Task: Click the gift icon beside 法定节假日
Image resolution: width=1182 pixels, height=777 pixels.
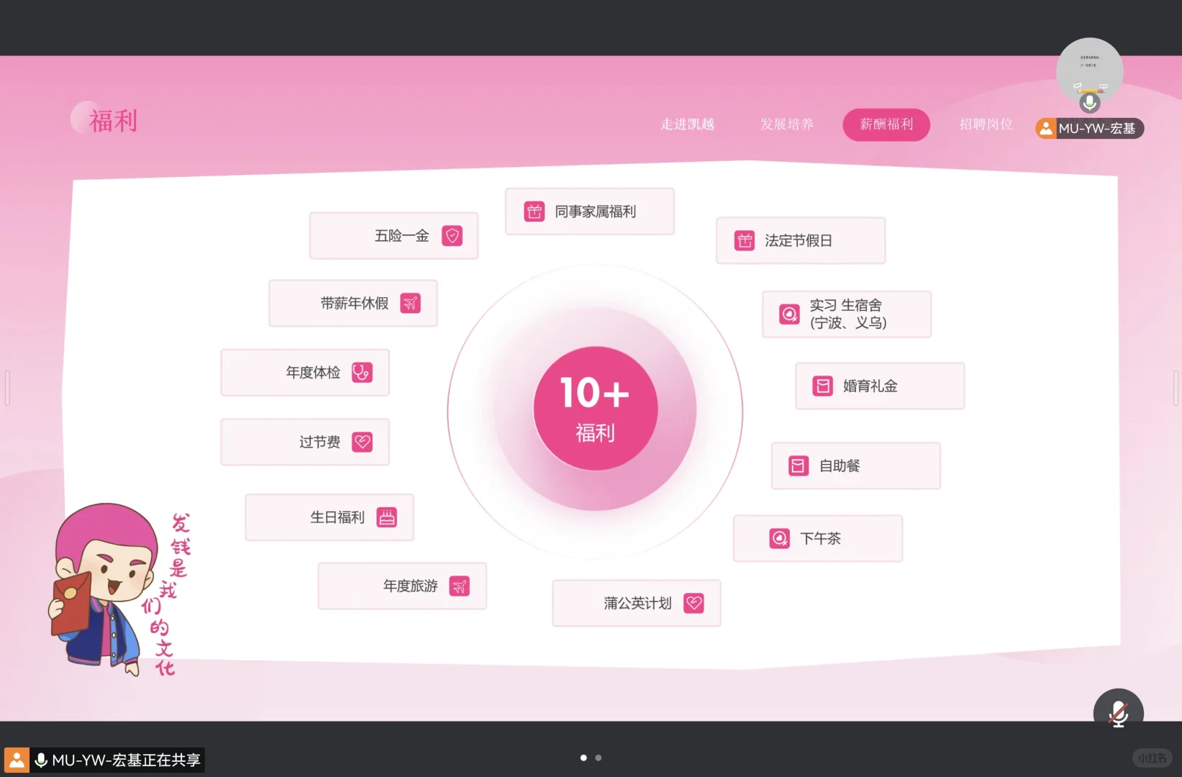Action: pos(745,240)
